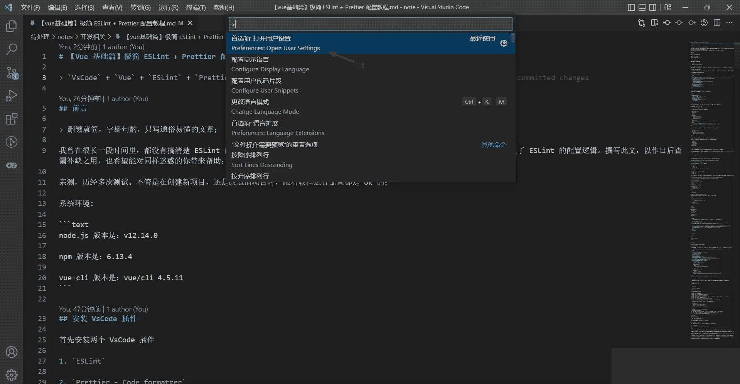Open the Manage gear in activity bar

[12, 375]
